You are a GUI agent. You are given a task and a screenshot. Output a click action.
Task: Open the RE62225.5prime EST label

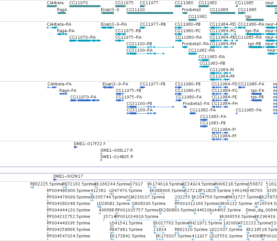[x=47, y=184]
